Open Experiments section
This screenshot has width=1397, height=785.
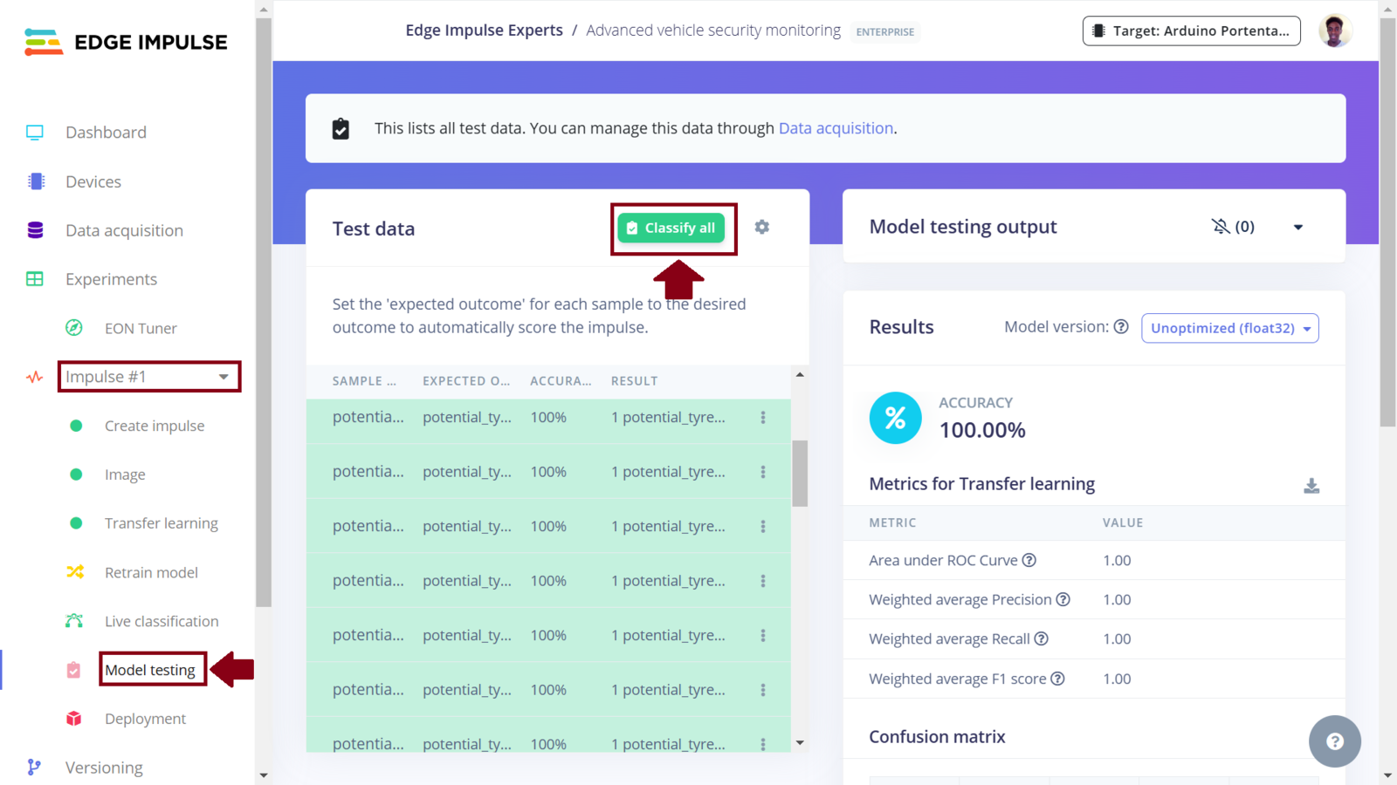111,279
